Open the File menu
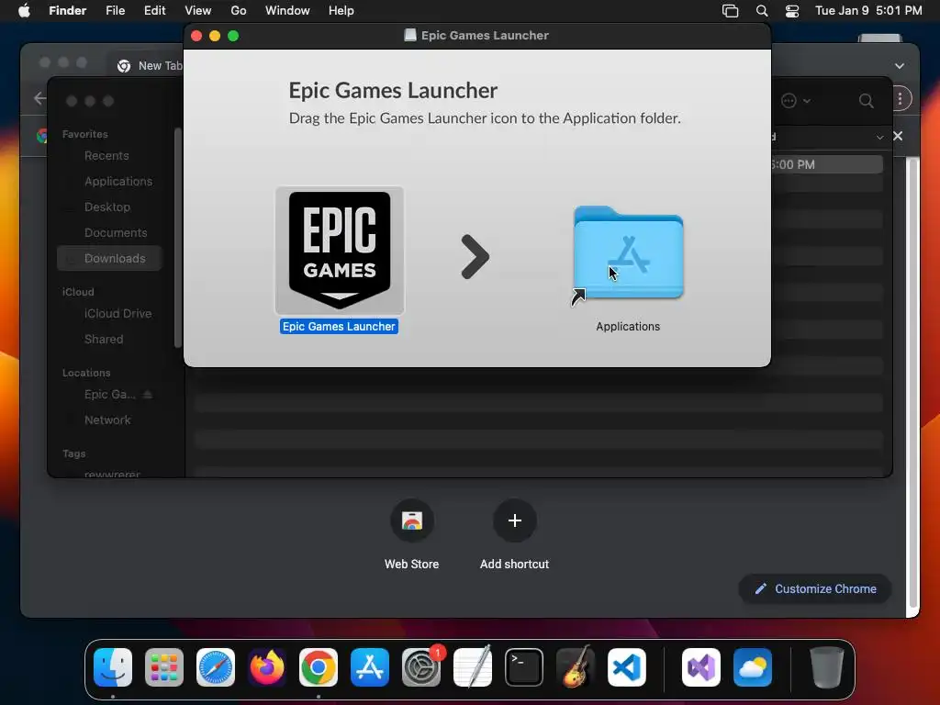 pyautogui.click(x=115, y=11)
